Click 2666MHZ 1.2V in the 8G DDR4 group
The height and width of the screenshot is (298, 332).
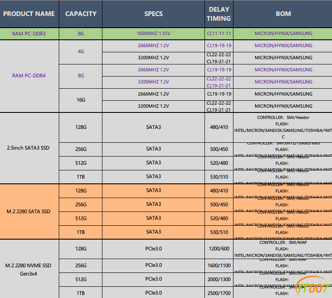coord(153,70)
